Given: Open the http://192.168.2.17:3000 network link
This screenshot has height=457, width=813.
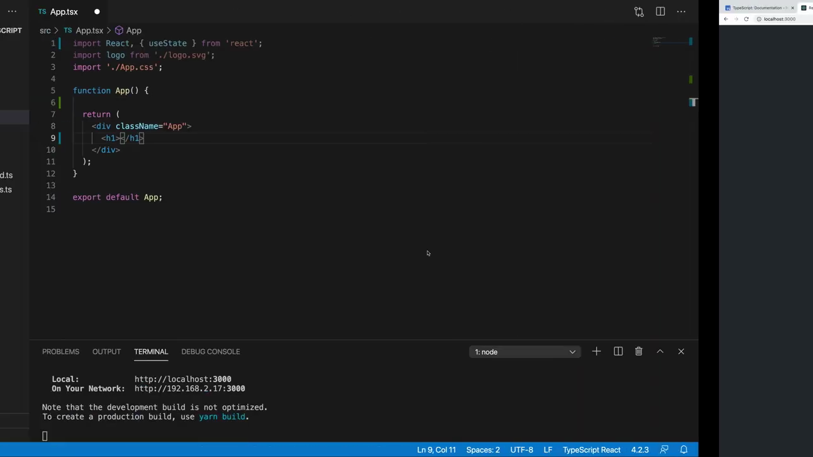Looking at the screenshot, I should point(190,388).
